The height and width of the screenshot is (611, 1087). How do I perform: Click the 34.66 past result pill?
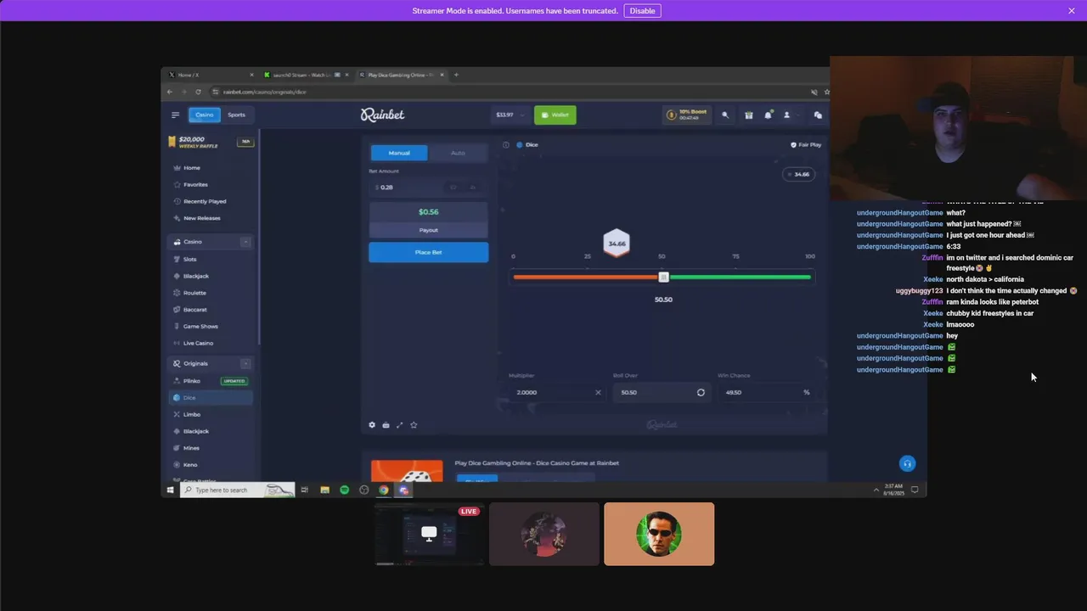click(798, 174)
